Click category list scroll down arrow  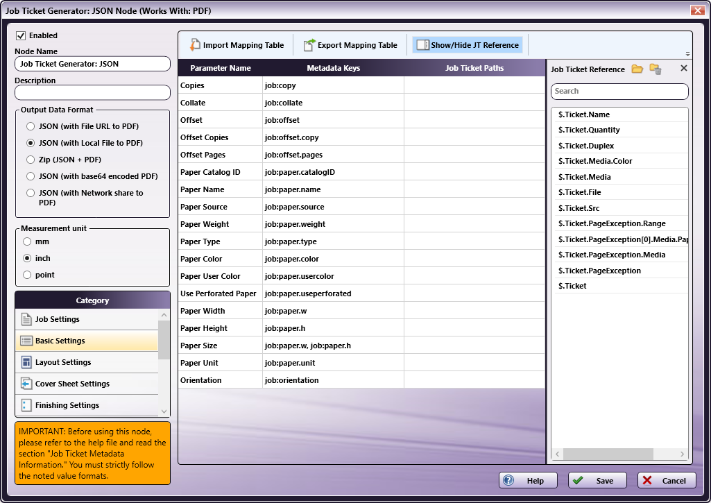point(164,411)
